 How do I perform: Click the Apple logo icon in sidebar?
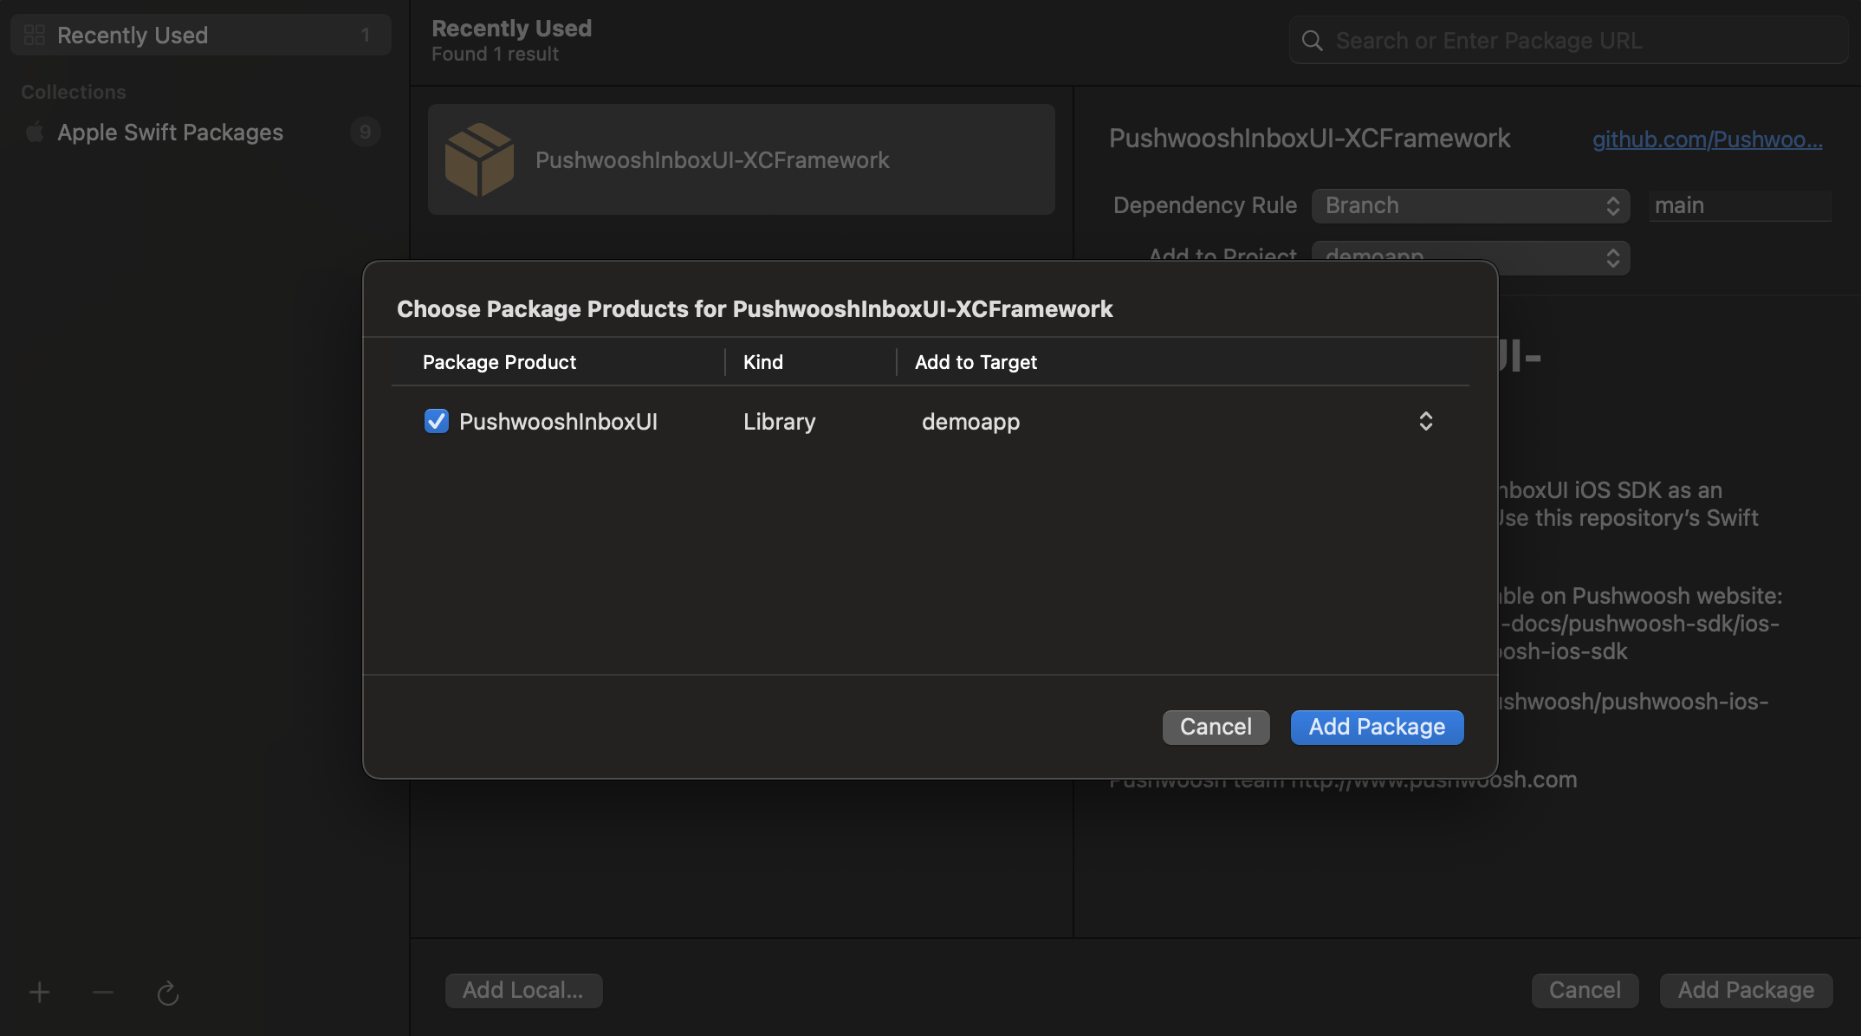35,132
